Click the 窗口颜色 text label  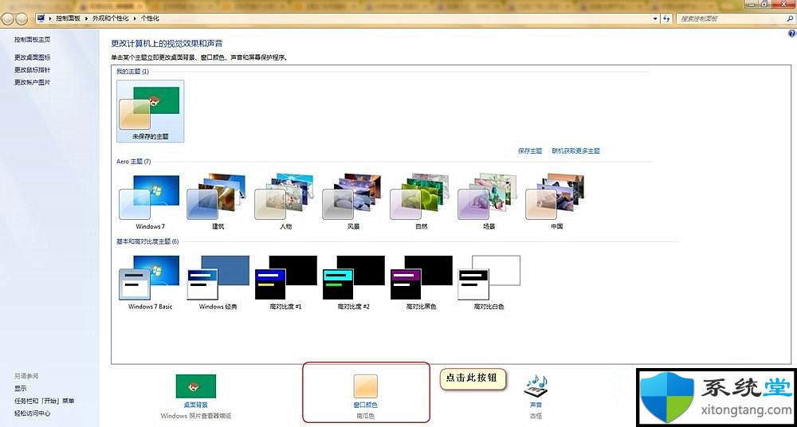tap(366, 405)
